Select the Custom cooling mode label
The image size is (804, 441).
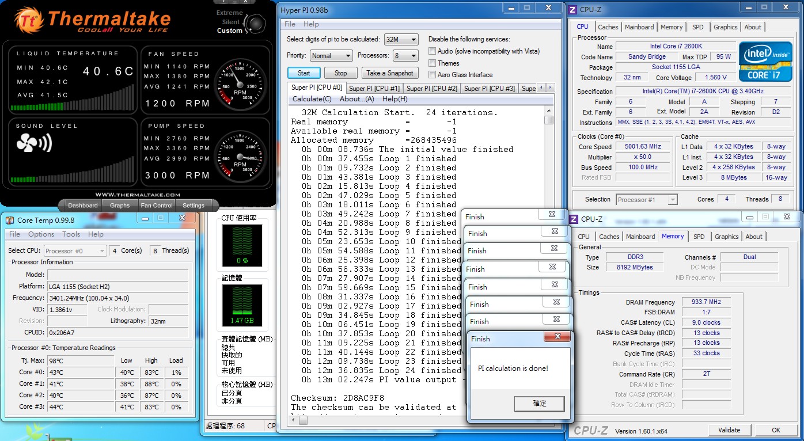(x=230, y=31)
